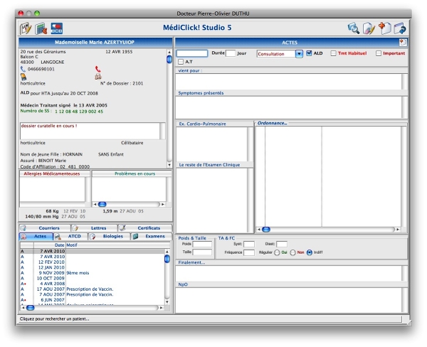Screen dimensions: 427x347
Task: Open the ATCD tab
Action: (x=70, y=236)
